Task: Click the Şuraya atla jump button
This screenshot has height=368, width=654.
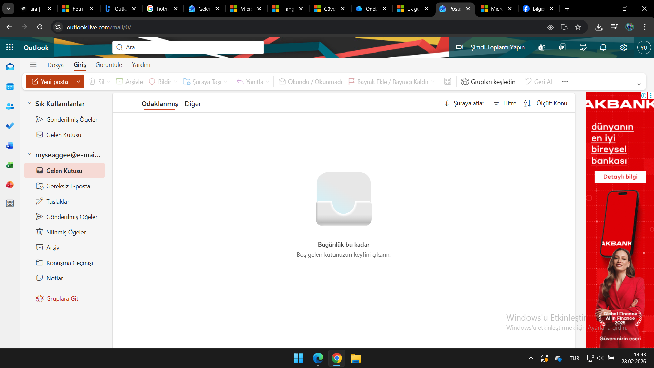Action: pyautogui.click(x=464, y=103)
